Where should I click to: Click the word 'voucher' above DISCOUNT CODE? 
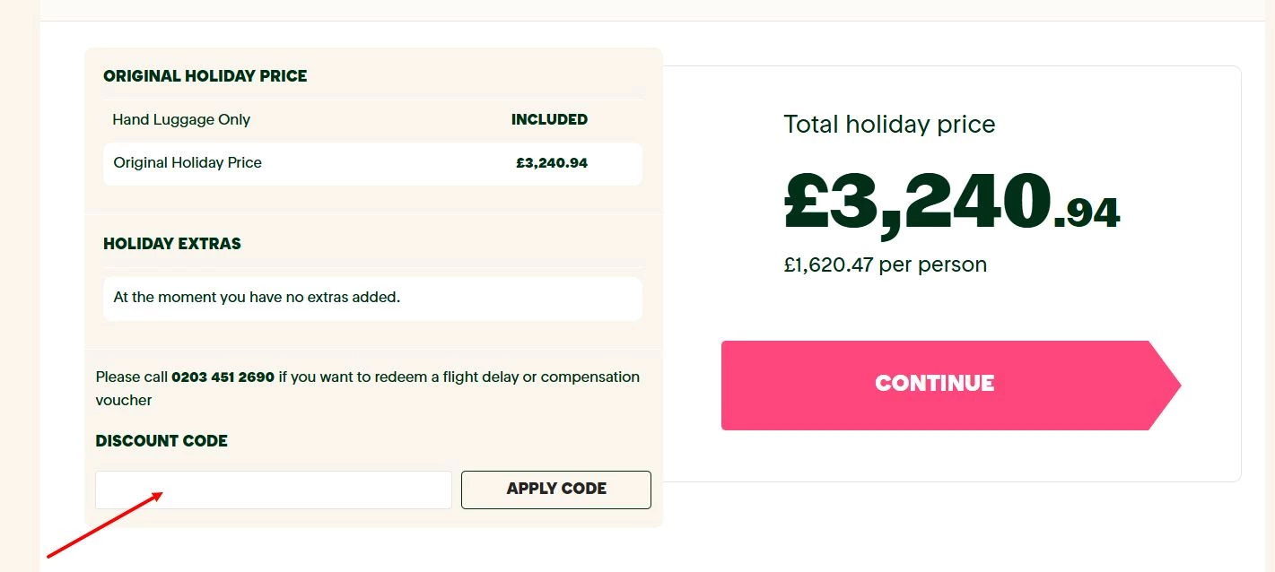124,401
